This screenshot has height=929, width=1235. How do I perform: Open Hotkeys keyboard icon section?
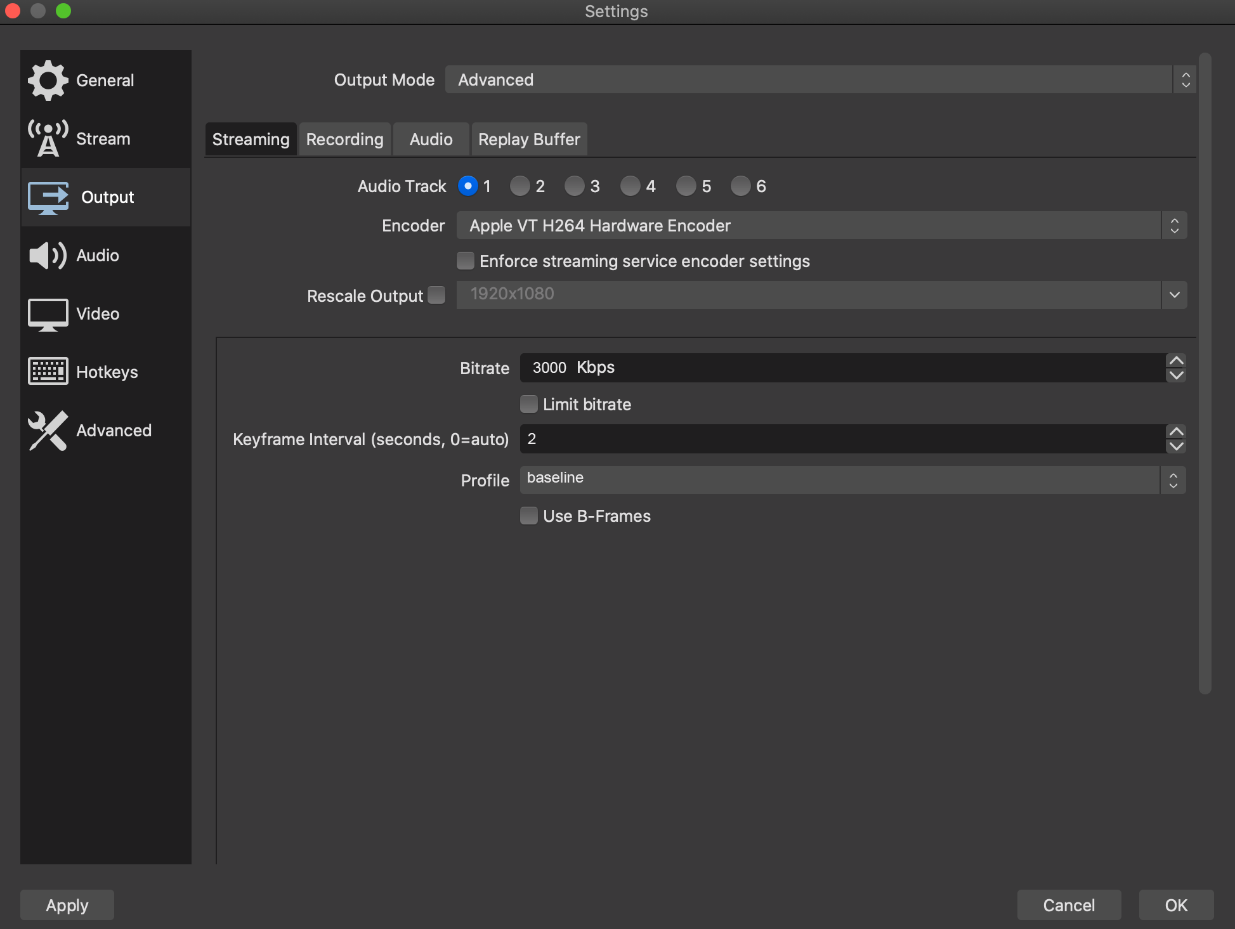(48, 372)
